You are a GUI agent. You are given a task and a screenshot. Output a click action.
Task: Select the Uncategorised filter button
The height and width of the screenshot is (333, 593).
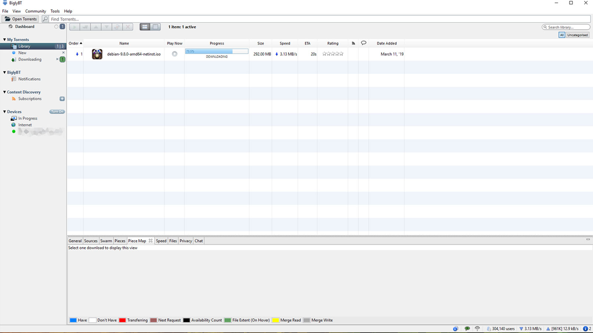coord(577,35)
